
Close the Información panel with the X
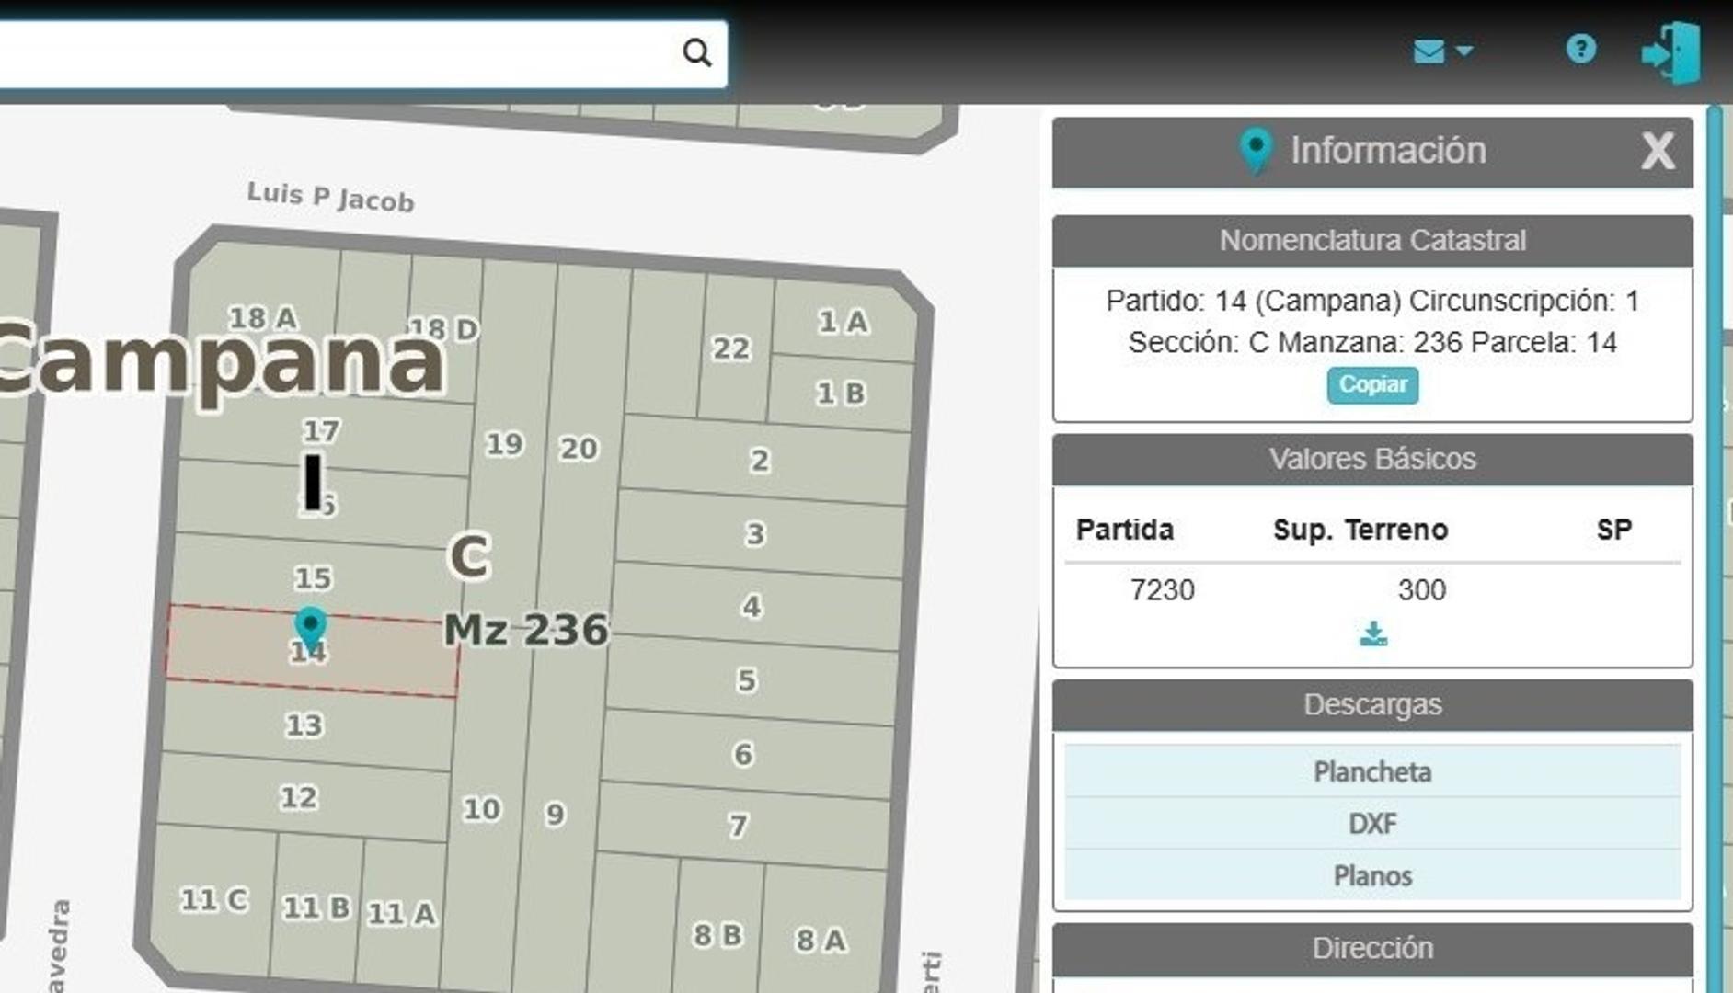click(1657, 151)
